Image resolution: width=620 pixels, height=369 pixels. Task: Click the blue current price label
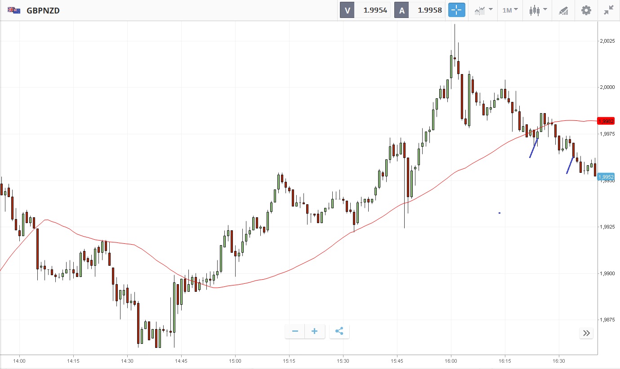click(606, 177)
